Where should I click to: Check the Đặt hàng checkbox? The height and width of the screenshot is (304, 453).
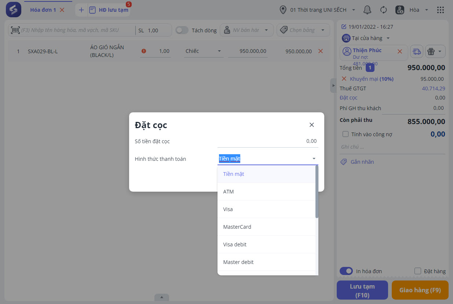(x=417, y=271)
